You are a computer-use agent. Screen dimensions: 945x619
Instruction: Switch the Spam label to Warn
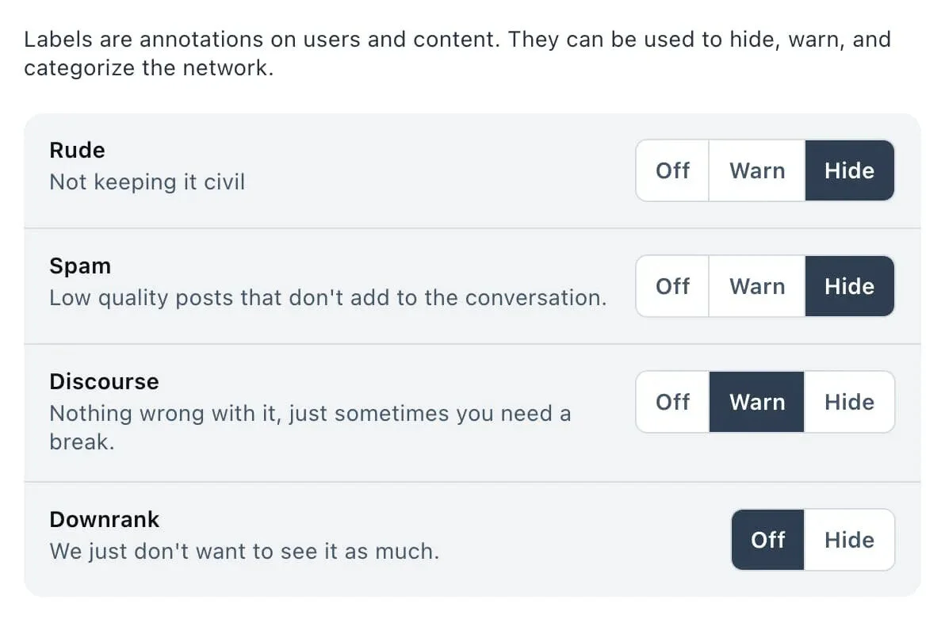756,286
